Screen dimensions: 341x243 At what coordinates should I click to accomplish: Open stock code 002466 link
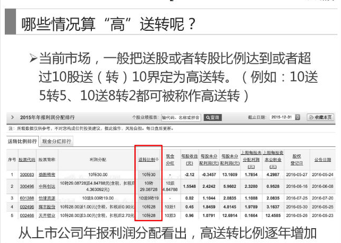click(27, 215)
